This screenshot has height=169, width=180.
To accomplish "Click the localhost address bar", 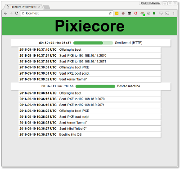I will pos(67,13).
